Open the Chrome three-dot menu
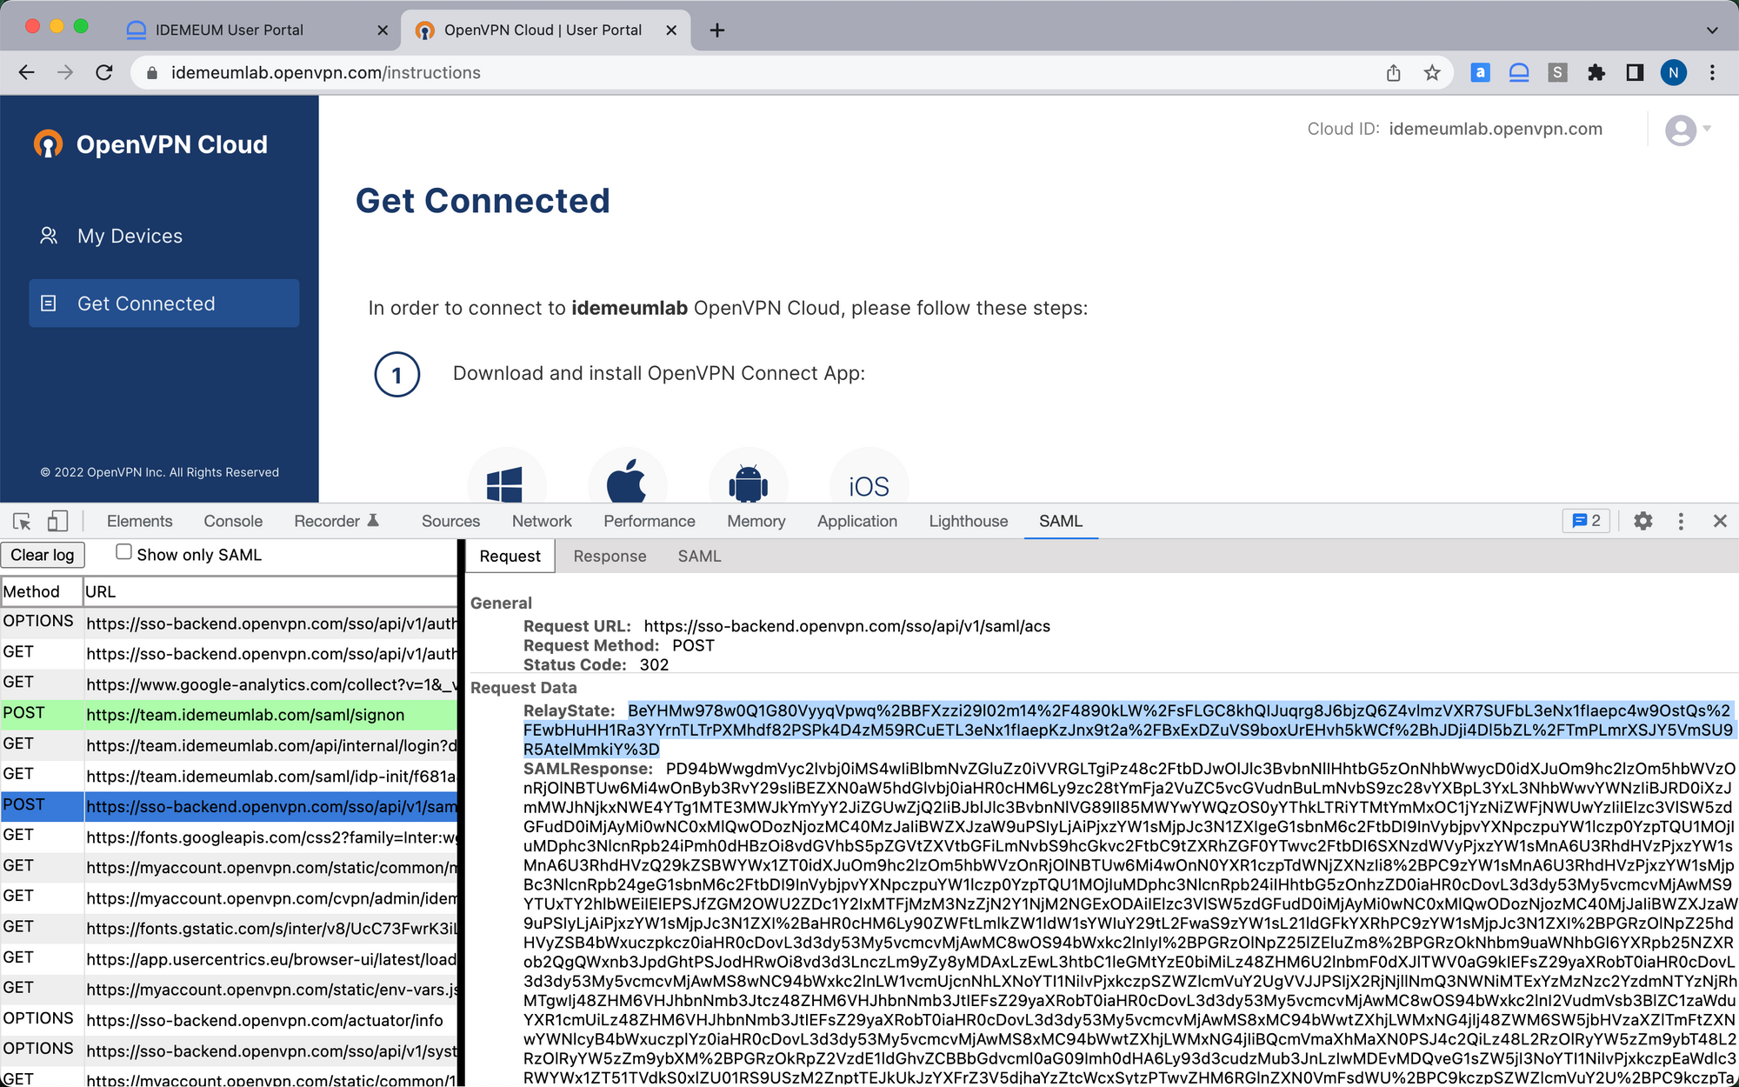1739x1087 pixels. [1712, 73]
